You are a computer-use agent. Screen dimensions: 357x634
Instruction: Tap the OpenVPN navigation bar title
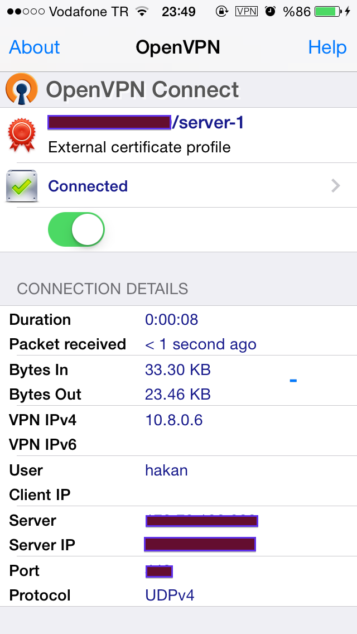tap(178, 47)
